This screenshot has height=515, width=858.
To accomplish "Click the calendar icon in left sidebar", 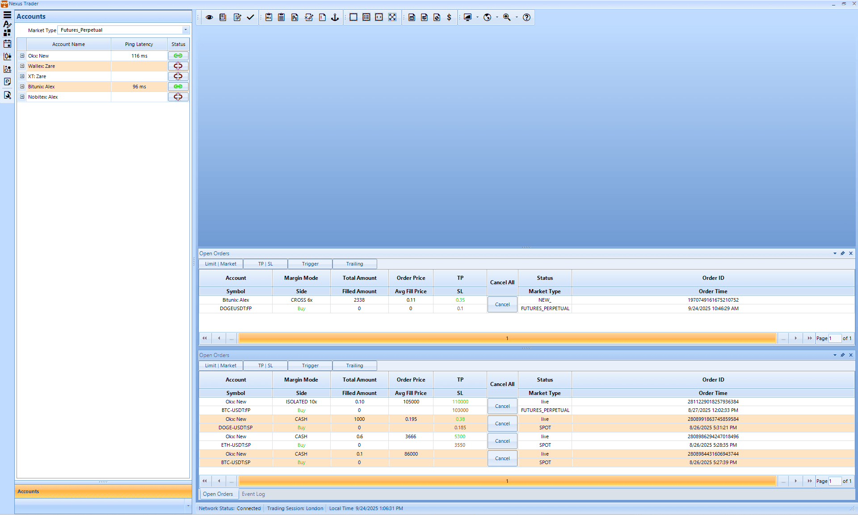I will click(x=7, y=44).
